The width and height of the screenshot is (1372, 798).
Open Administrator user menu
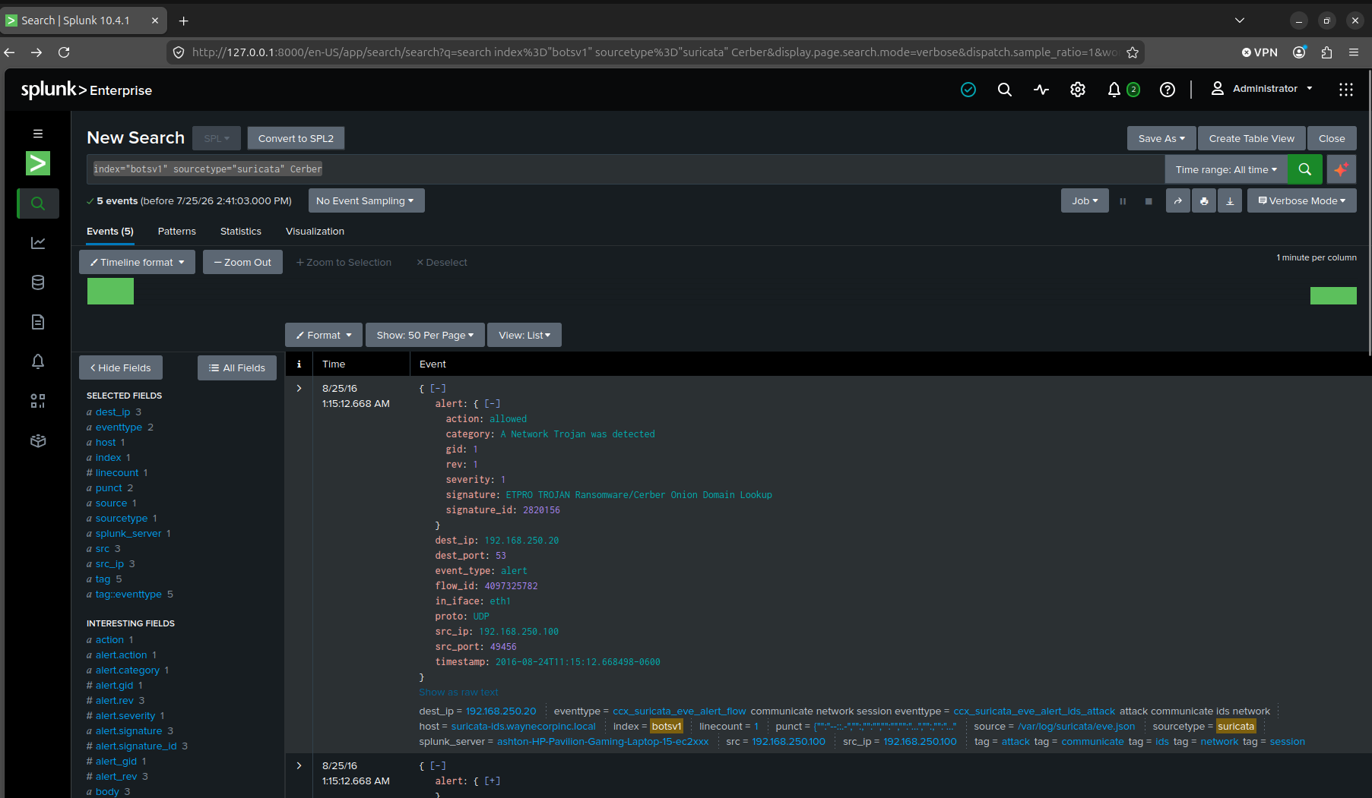point(1262,89)
